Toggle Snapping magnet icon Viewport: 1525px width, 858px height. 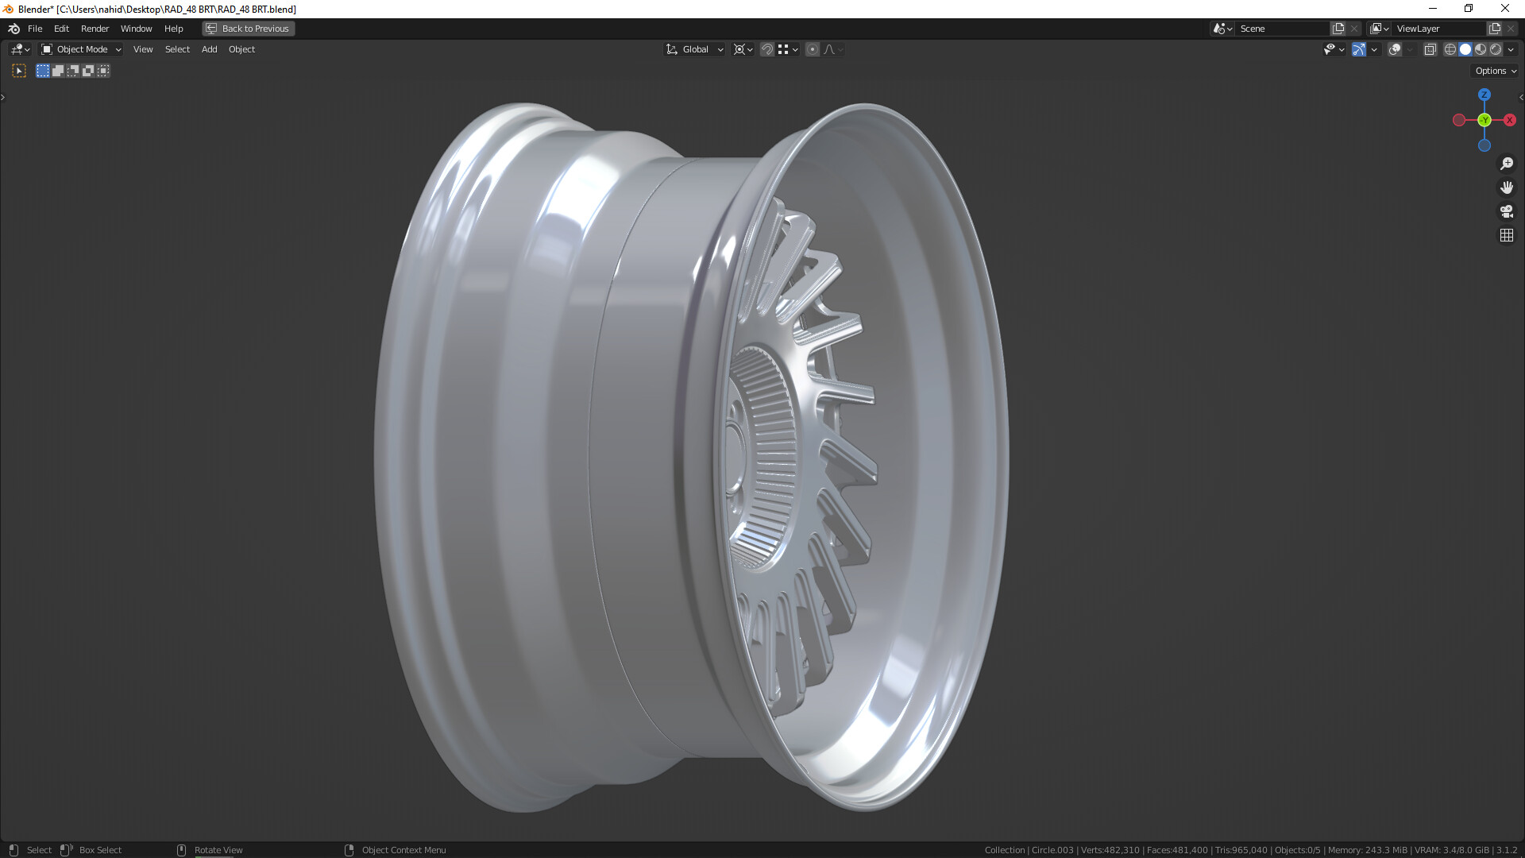coord(766,49)
